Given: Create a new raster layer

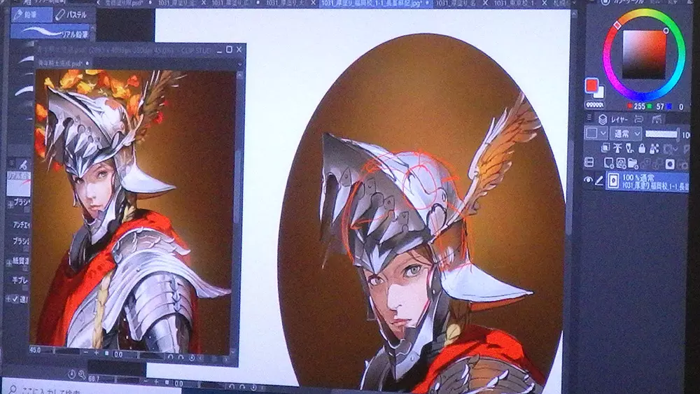Looking at the screenshot, I should (608, 163).
